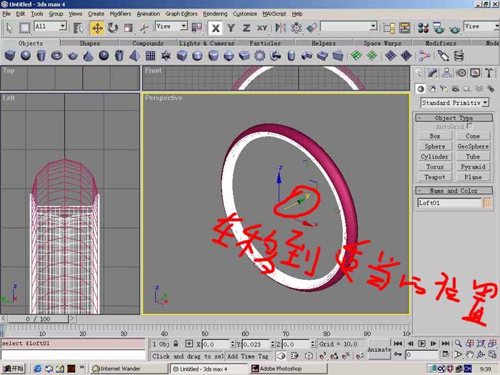This screenshot has height=375, width=500.
Task: Click the Play Animation button
Action: [x=421, y=344]
